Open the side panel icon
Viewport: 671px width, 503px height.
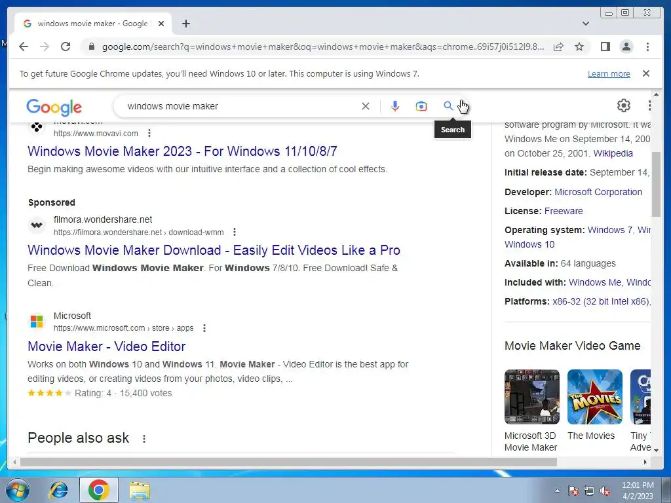click(x=605, y=47)
